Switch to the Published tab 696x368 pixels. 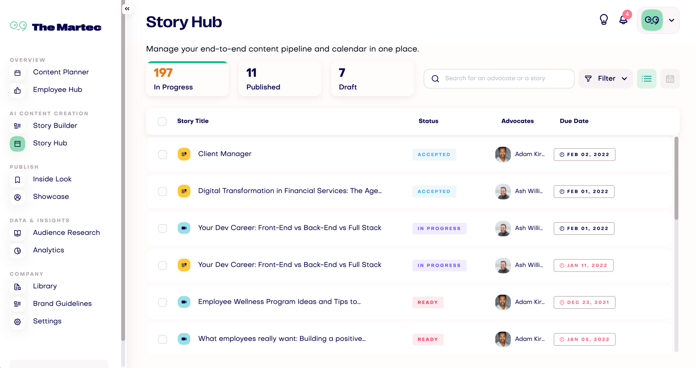[280, 79]
